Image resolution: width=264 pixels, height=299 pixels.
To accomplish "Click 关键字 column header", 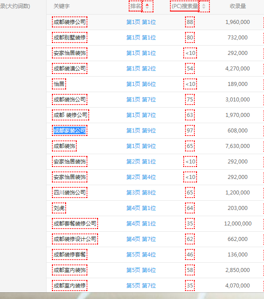I will (62, 6).
